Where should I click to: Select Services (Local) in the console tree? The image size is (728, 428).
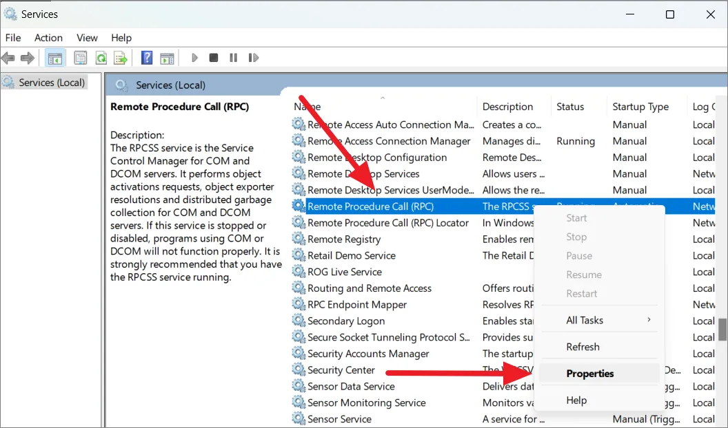[x=51, y=83]
